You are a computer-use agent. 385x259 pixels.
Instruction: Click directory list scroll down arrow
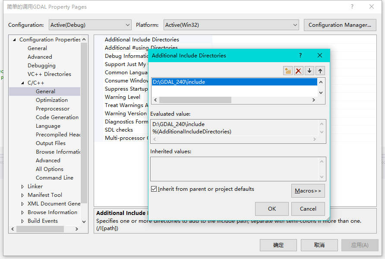tap(321, 92)
